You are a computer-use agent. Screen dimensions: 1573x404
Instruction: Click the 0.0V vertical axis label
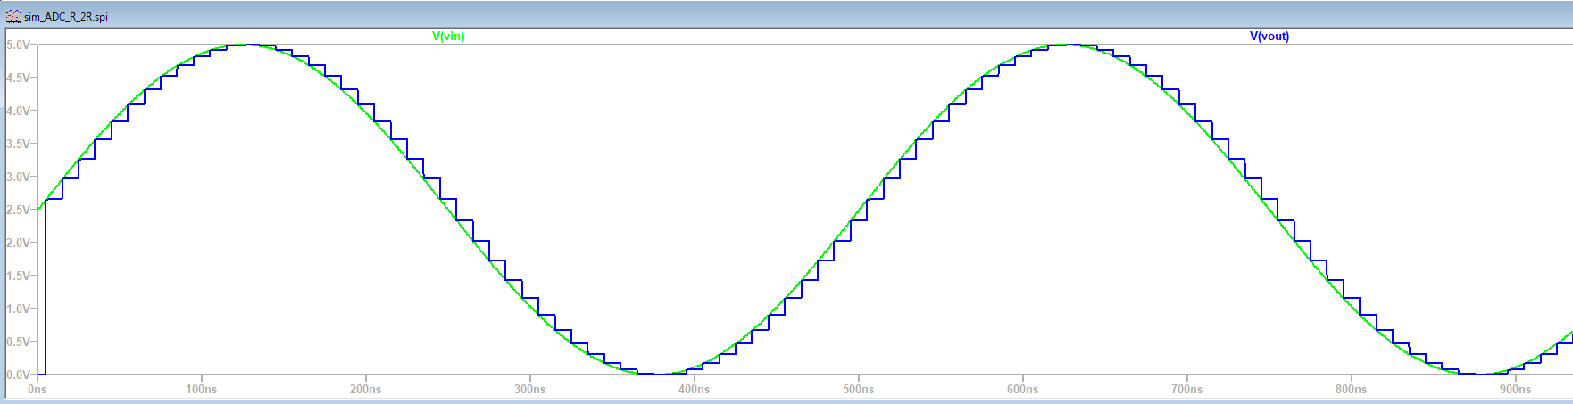(18, 375)
